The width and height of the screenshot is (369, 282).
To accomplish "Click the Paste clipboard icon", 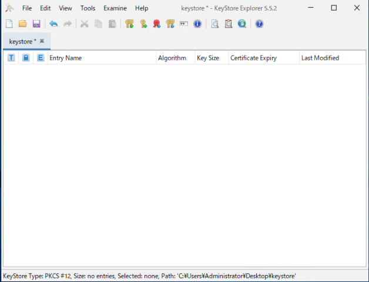I will pyautogui.click(x=112, y=23).
